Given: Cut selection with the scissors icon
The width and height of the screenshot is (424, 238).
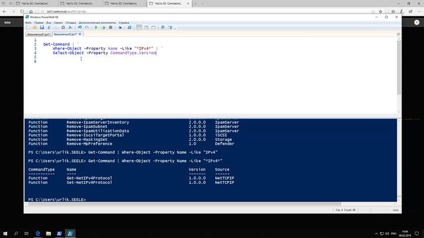Looking at the screenshot, I should (49, 28).
